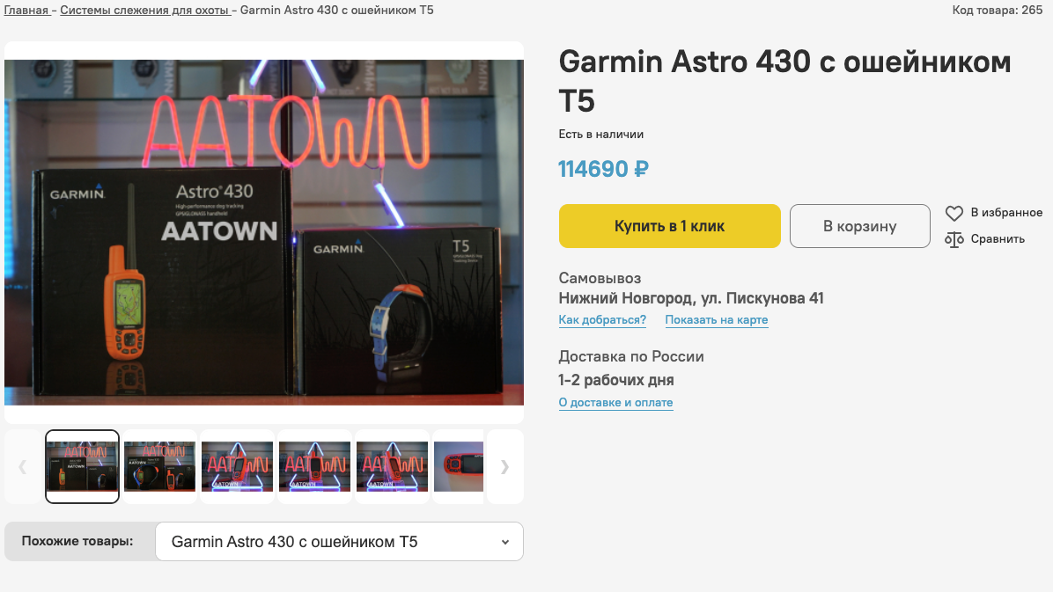Screen dimensions: 1053x592
Task: Click the compare scales icon
Action: point(954,239)
